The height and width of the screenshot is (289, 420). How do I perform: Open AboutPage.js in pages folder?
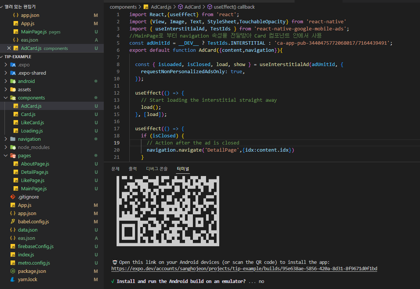click(35, 164)
